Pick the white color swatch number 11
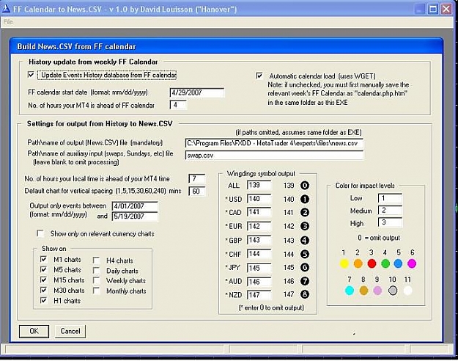The height and width of the screenshot is (361, 458). click(x=407, y=291)
